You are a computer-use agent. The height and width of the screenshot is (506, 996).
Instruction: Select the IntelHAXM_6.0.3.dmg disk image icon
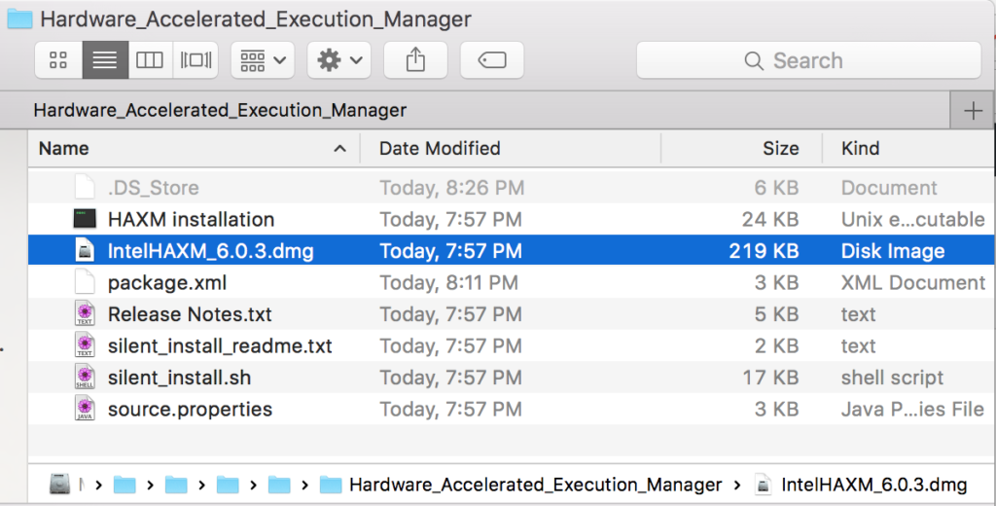(x=85, y=250)
